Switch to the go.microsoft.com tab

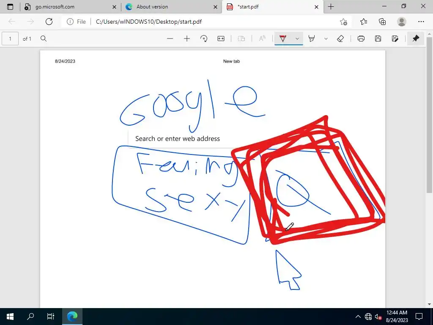click(x=71, y=7)
